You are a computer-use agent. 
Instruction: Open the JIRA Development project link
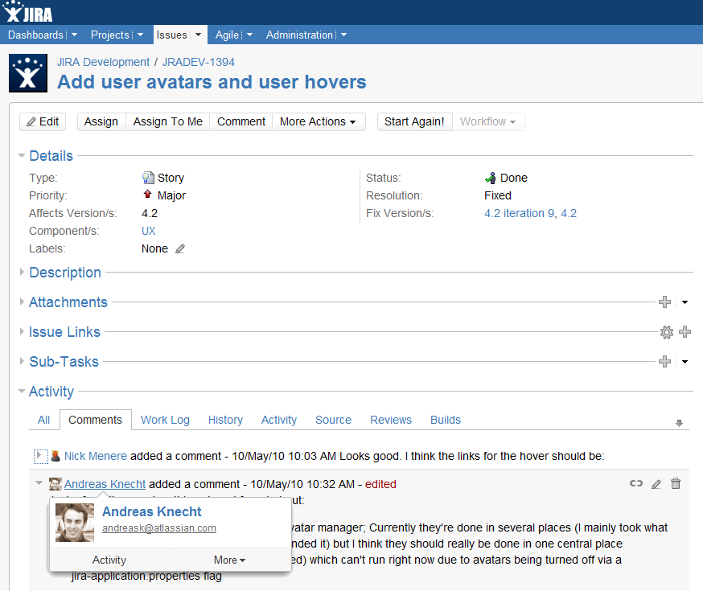(103, 62)
